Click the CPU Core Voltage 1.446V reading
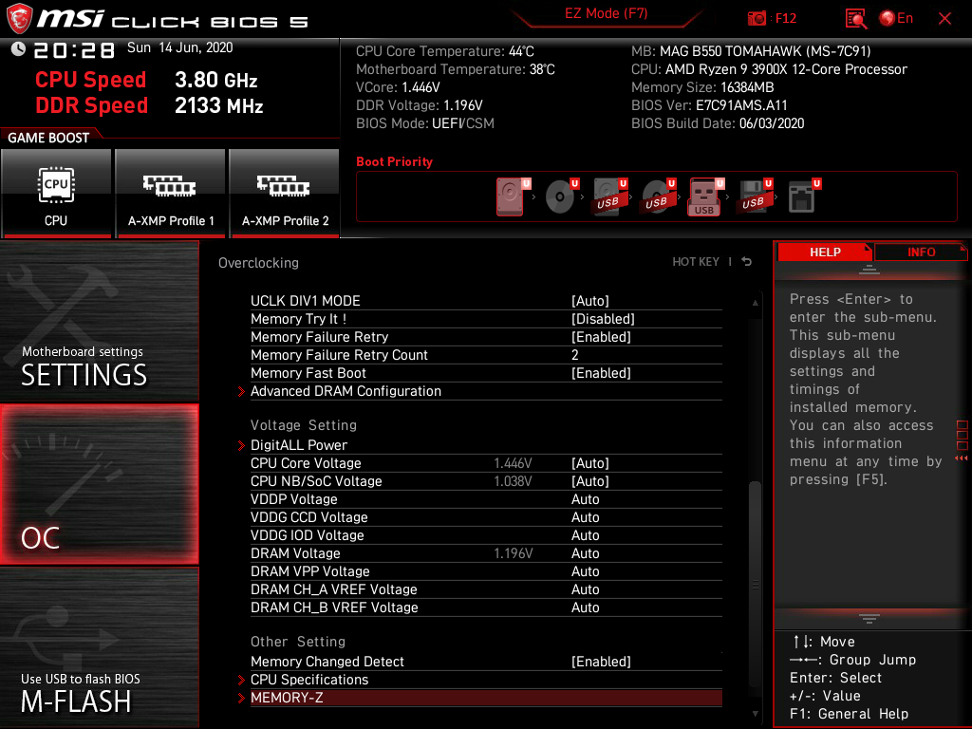972x729 pixels. [x=513, y=463]
